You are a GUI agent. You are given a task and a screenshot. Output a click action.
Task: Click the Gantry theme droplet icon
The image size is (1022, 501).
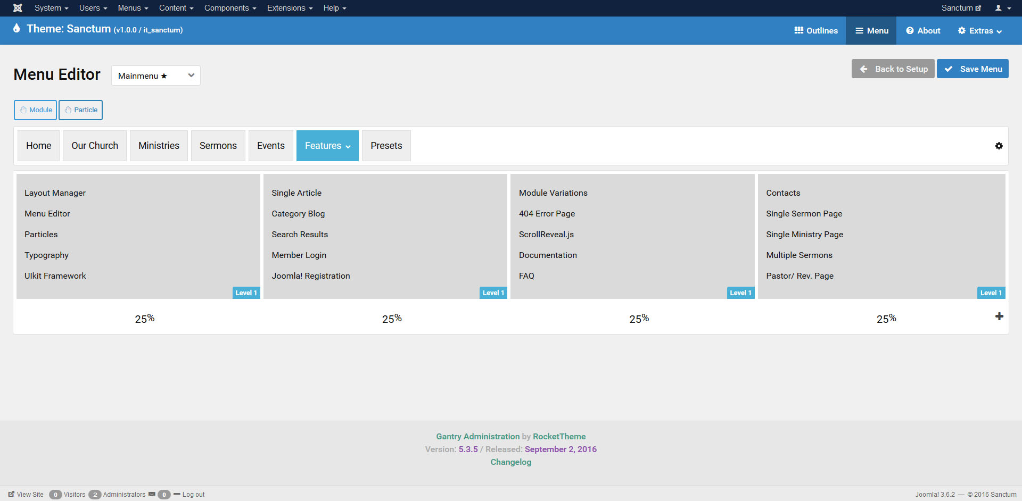(17, 29)
